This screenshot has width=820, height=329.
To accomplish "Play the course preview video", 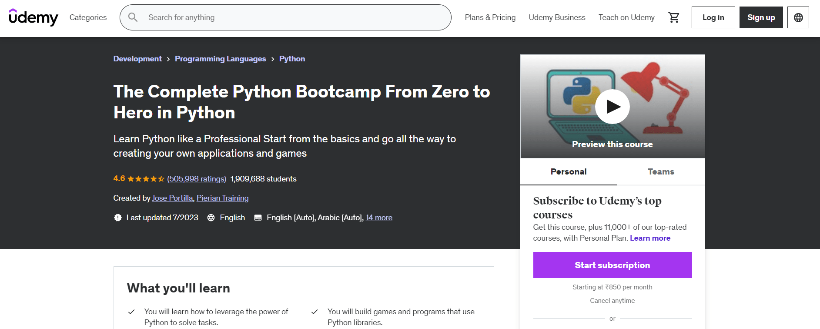I will click(x=612, y=107).
